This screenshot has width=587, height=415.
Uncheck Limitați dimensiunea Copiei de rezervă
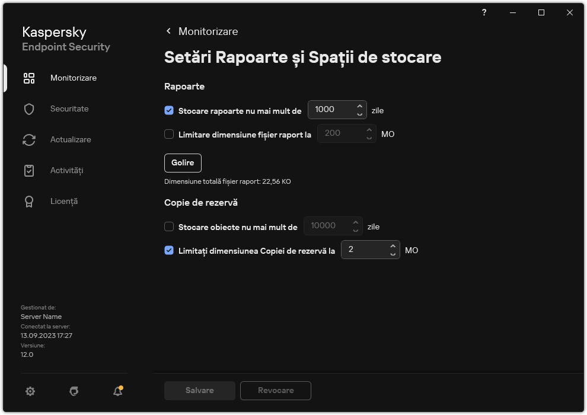click(169, 250)
